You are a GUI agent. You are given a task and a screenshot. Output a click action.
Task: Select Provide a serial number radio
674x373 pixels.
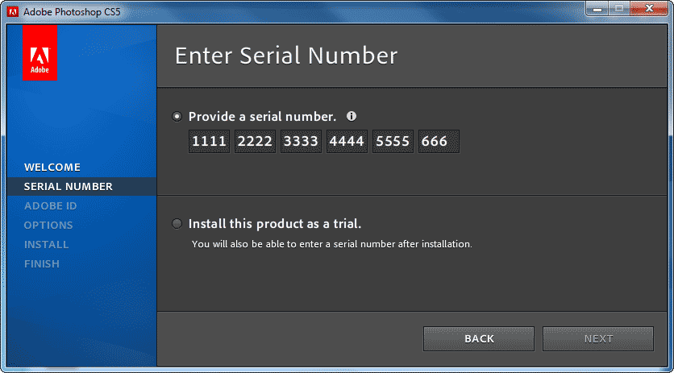[177, 116]
